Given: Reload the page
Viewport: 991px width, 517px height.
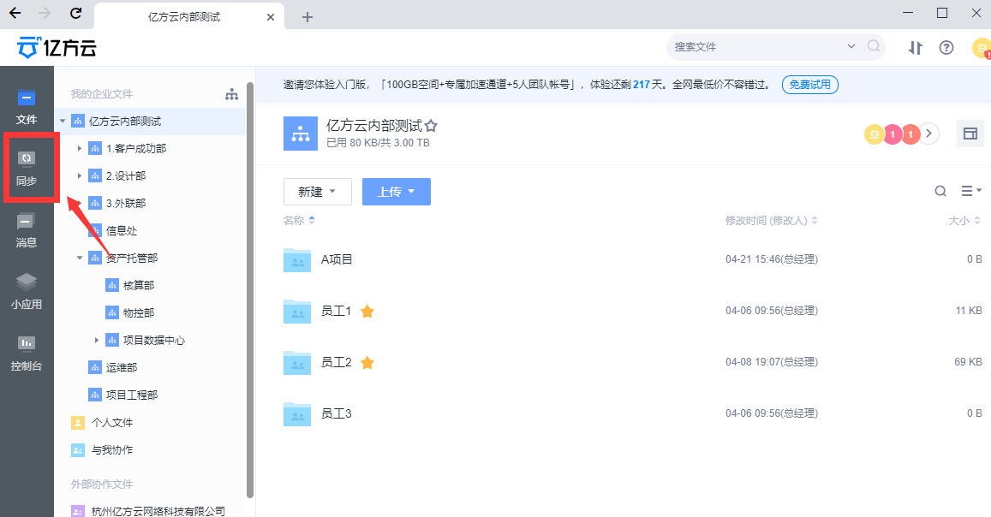Looking at the screenshot, I should [x=76, y=13].
